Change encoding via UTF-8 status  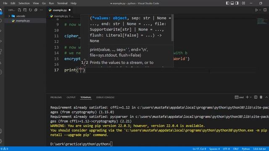tap(226, 149)
